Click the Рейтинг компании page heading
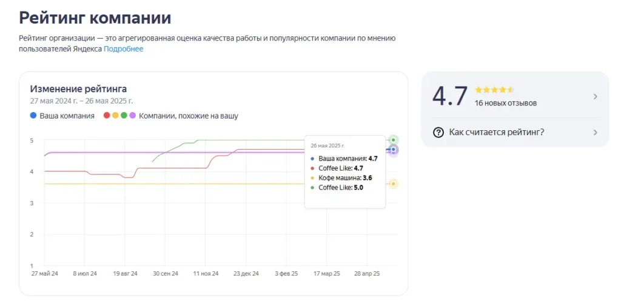 click(x=95, y=18)
